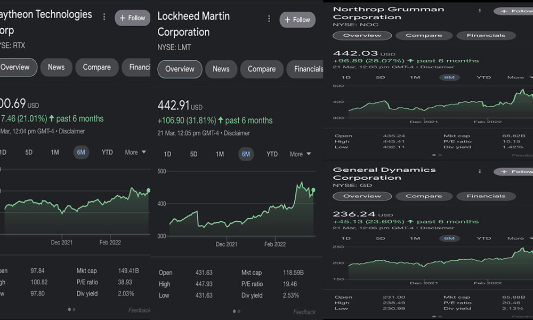
Task: Open General Dynamics three-dot options menu
Action: 480,172
